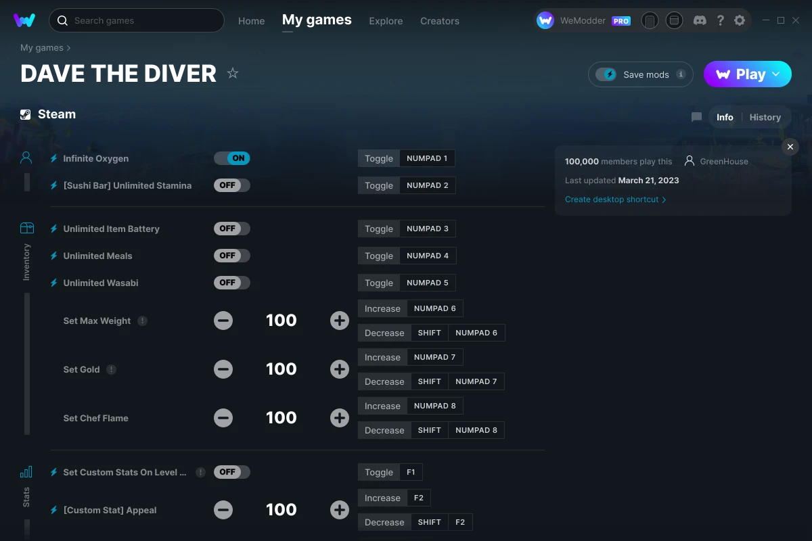Select the Info tab
This screenshot has height=541, width=812.
[x=725, y=117]
